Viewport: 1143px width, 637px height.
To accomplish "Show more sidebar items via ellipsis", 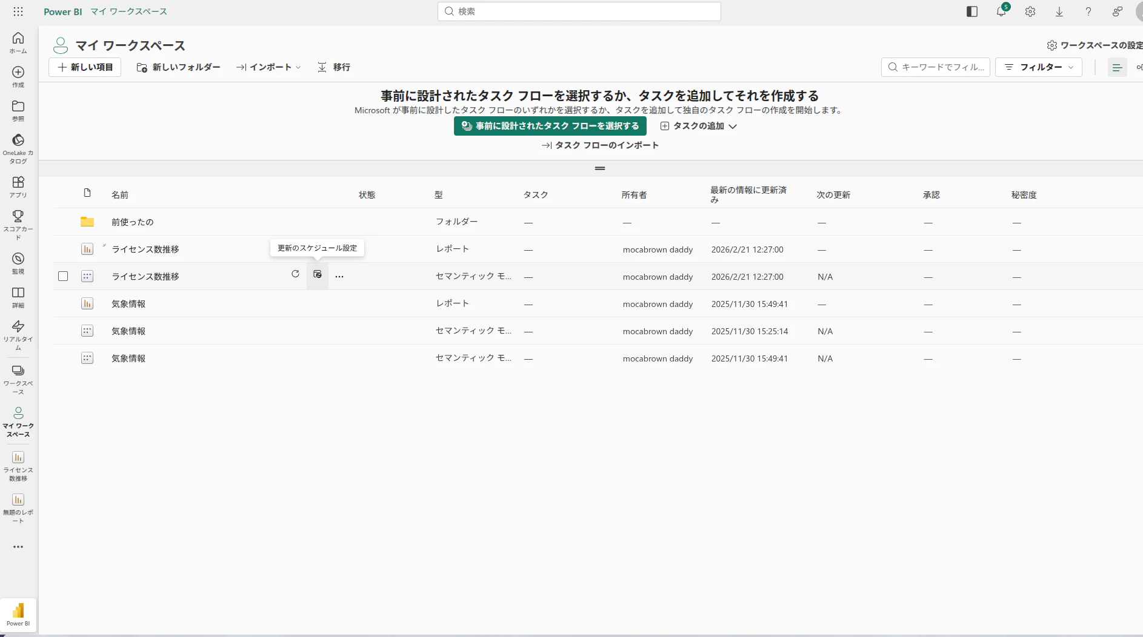I will 18,547.
